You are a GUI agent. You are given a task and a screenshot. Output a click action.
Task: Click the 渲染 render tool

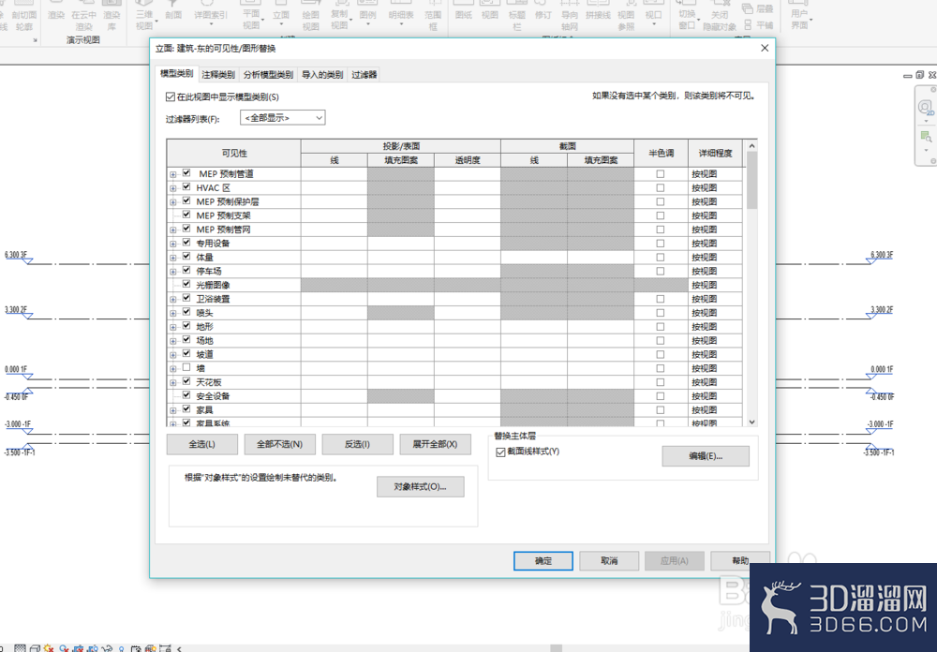pos(56,15)
